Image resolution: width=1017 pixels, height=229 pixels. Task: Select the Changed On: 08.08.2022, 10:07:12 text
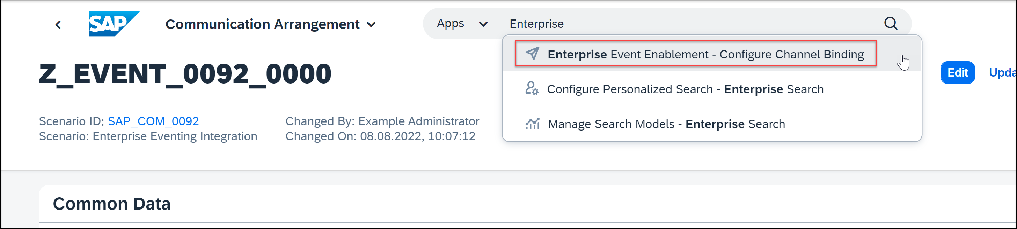coord(380,136)
